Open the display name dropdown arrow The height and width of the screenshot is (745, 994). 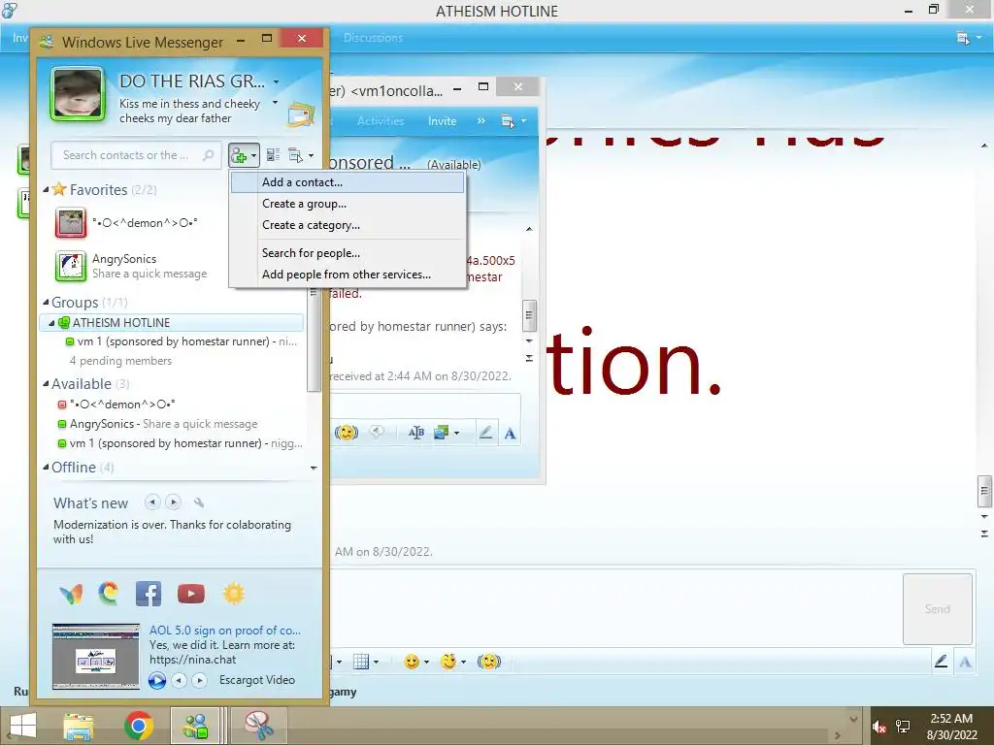click(x=276, y=81)
